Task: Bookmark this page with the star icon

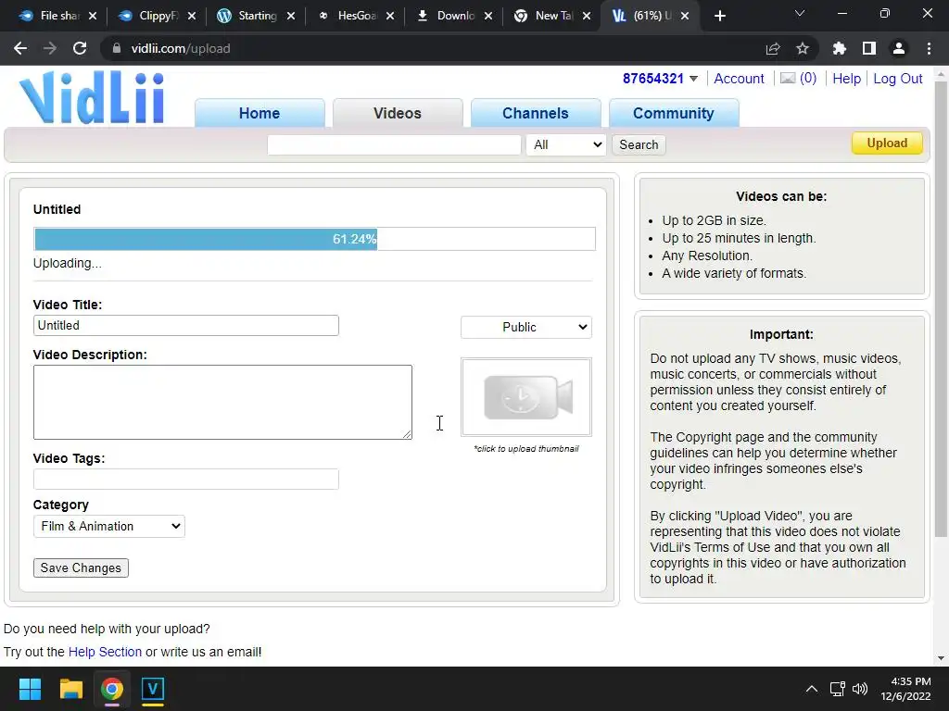Action: click(x=803, y=48)
